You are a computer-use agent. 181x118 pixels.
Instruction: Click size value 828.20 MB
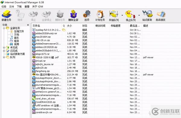(72, 40)
